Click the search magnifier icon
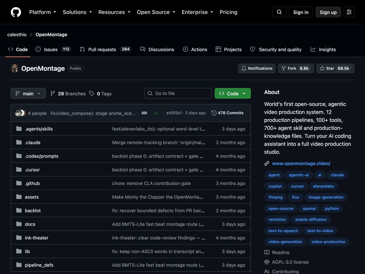365x274 pixels. pos(279,12)
